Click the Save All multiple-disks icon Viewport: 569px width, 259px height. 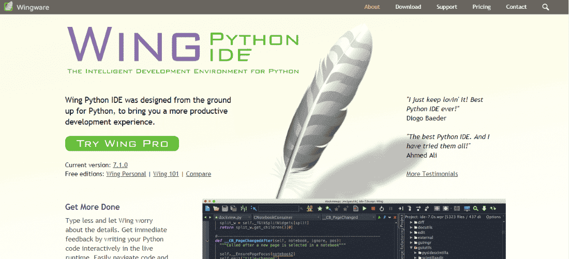[x=233, y=208]
